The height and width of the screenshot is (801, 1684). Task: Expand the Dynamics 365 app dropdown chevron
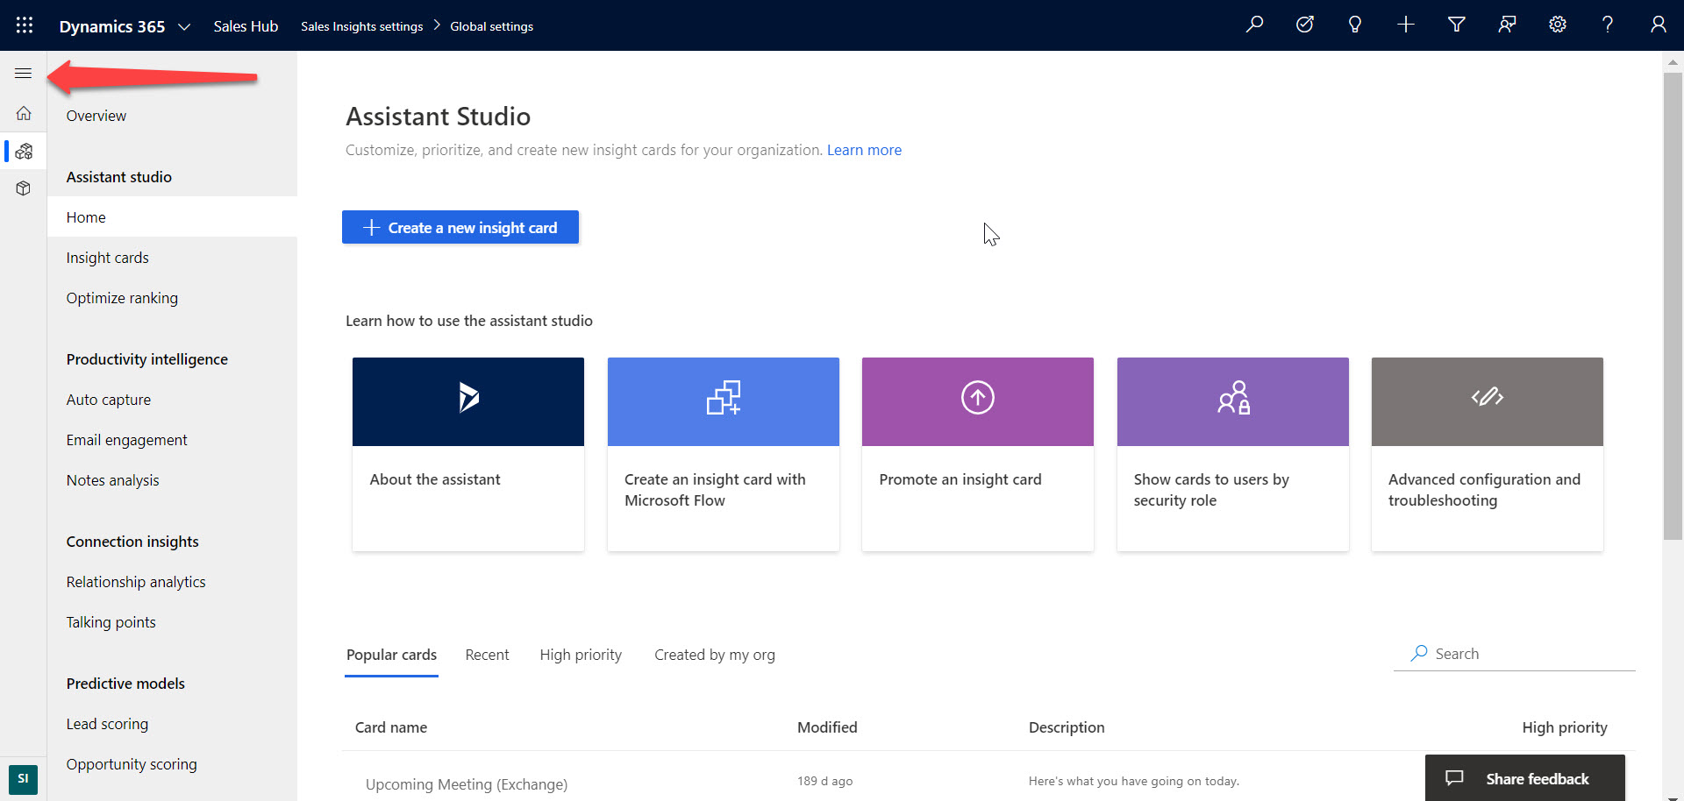click(184, 26)
